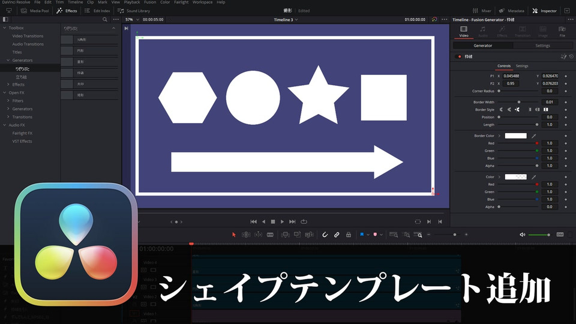Click the Insert Clip icon
The width and height of the screenshot is (576, 324).
[285, 235]
